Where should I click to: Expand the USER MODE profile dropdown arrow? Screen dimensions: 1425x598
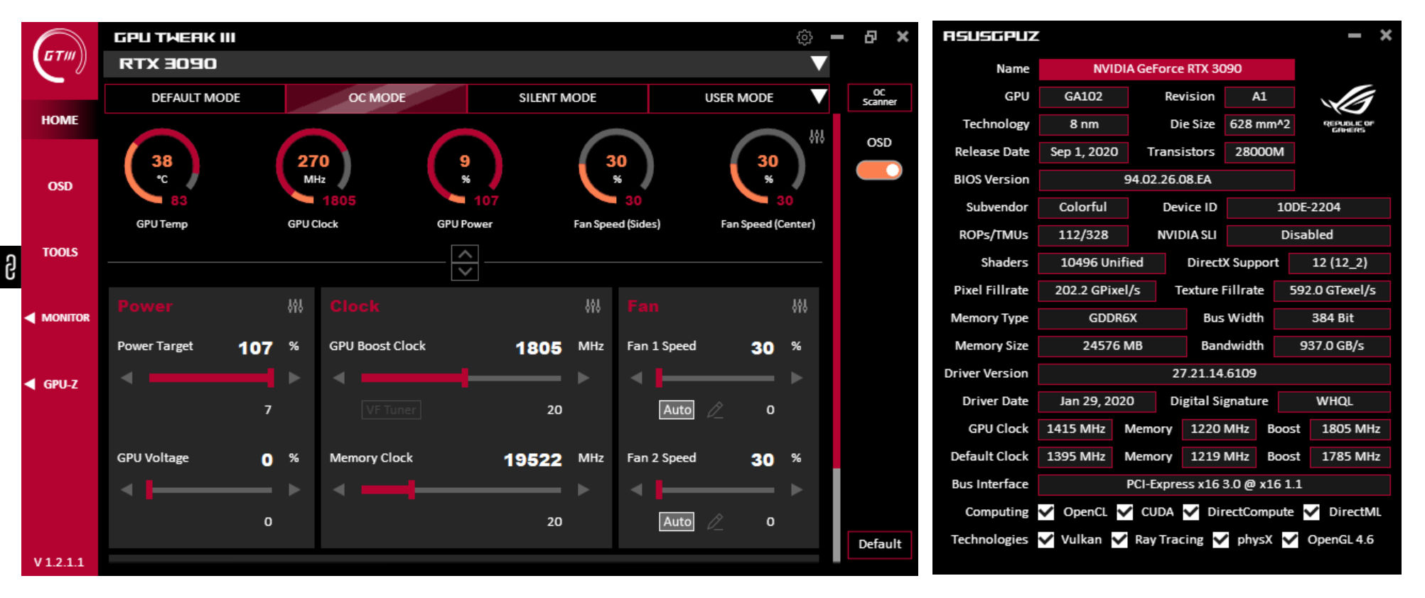819,96
